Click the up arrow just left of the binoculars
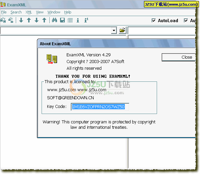200x174 pixels. coord(44,20)
